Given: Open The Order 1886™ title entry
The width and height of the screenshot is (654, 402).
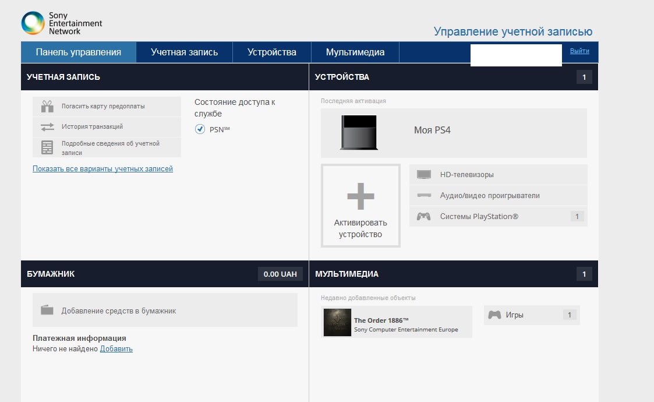Looking at the screenshot, I should (397, 322).
